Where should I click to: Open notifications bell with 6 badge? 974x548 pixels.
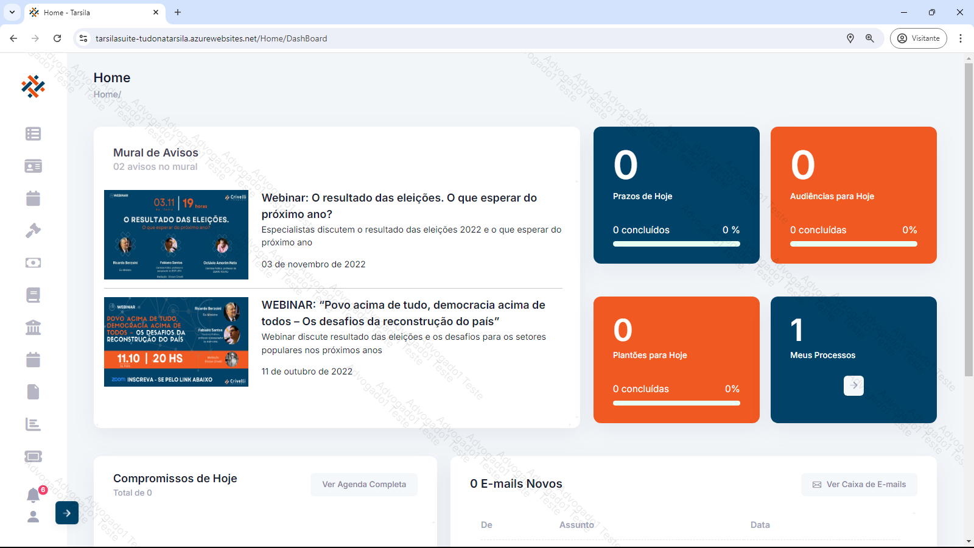click(33, 495)
